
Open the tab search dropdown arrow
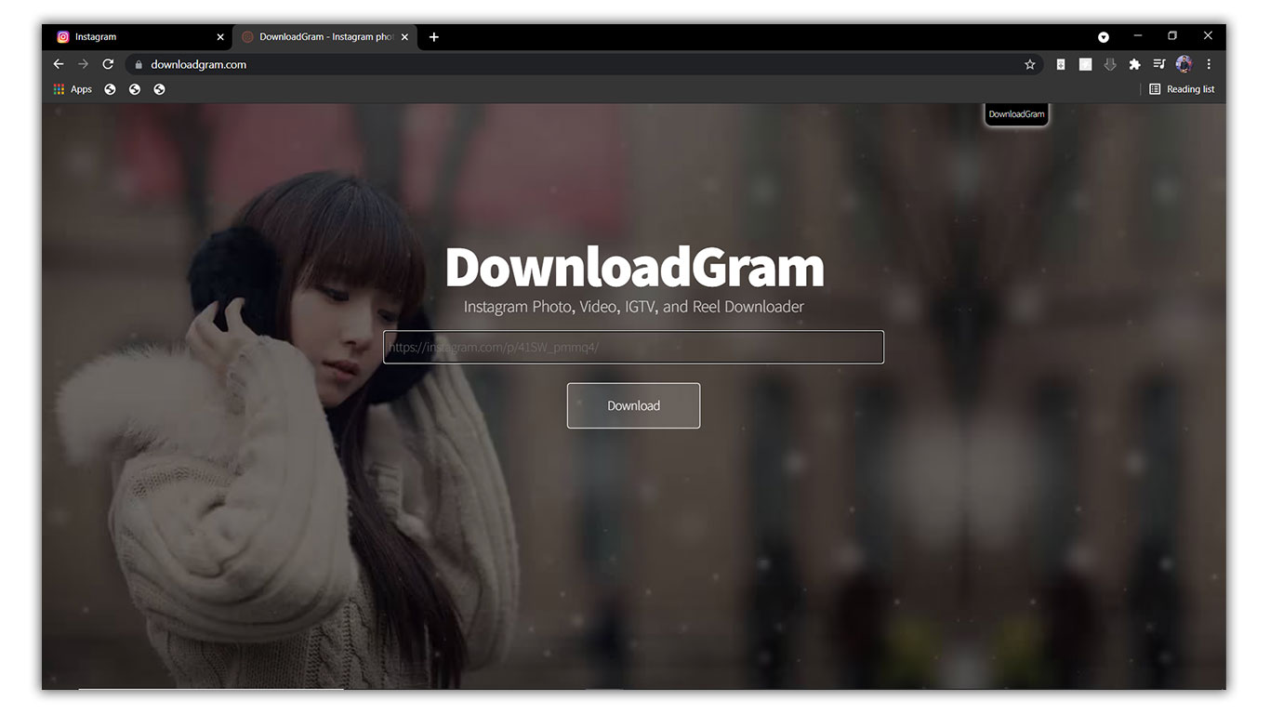pyautogui.click(x=1104, y=37)
